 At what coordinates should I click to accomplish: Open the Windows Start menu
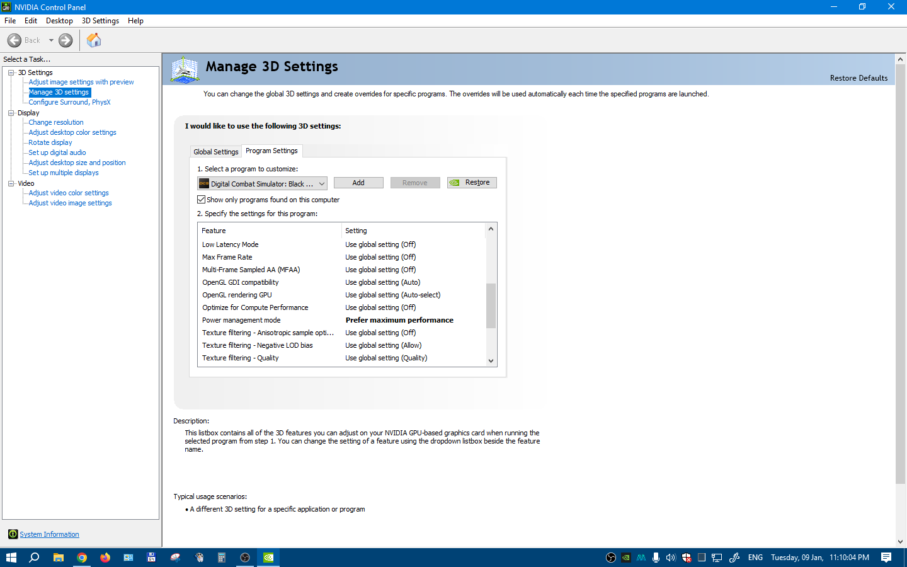[x=11, y=558]
